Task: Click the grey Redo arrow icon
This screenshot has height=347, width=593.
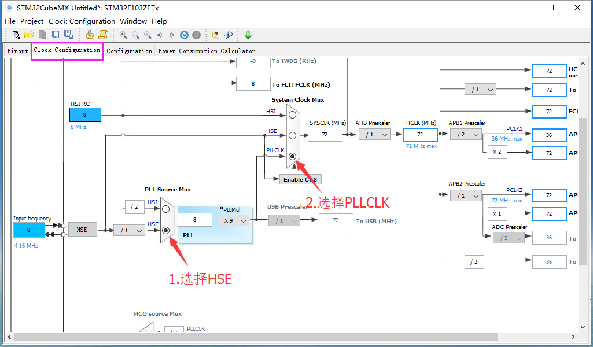Action: pos(172,35)
